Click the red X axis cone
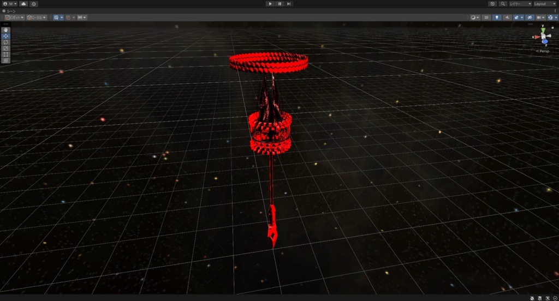Viewport: 559px width, 301px height. (x=537, y=37)
